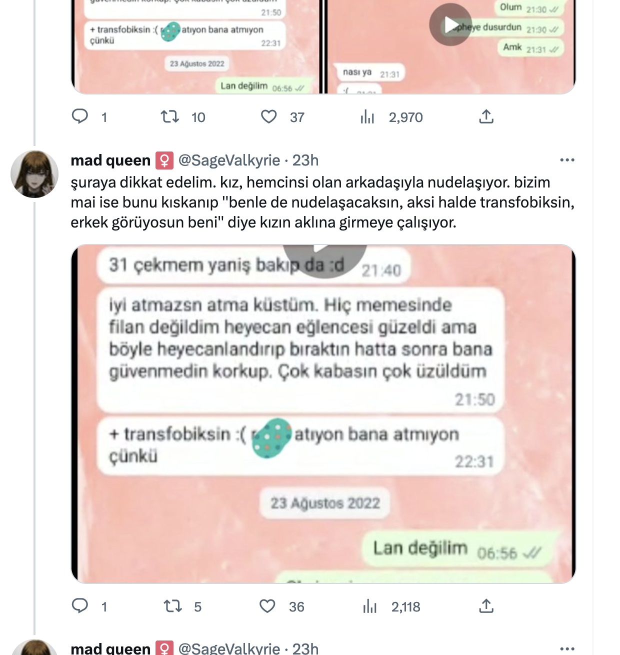620x655 pixels.
Task: View analytics showing 2,970 views
Action: pos(367,117)
